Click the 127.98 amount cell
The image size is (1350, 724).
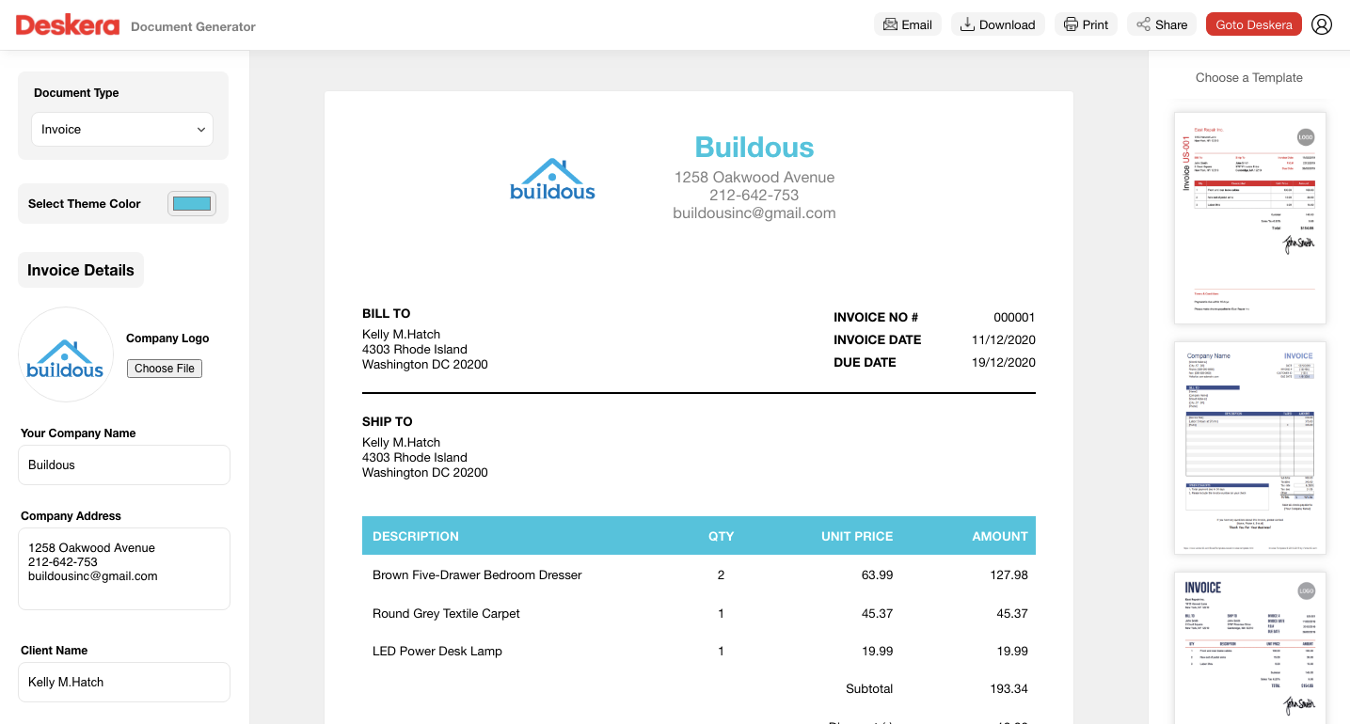click(1009, 574)
